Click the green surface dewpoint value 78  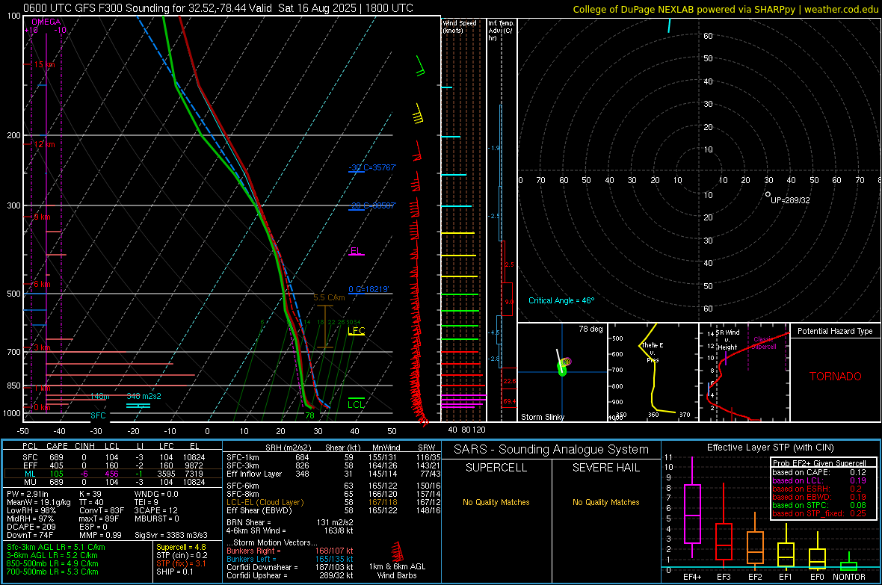309,415
